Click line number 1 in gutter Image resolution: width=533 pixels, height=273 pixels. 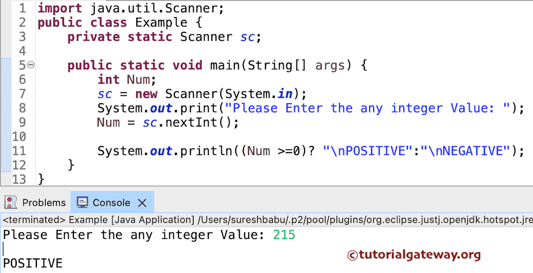tap(22, 8)
